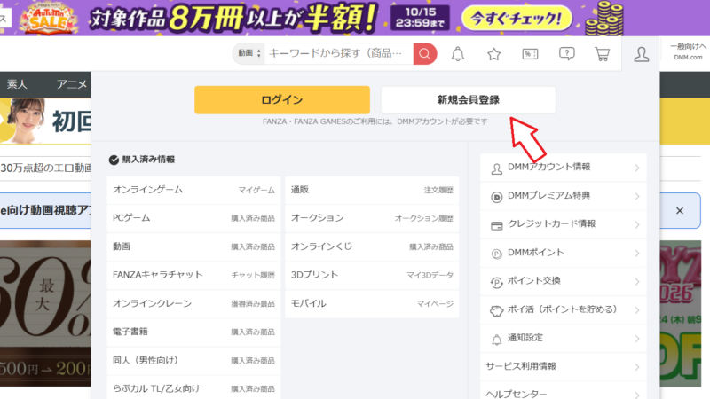Expand 通知設定 chevron

click(x=637, y=339)
